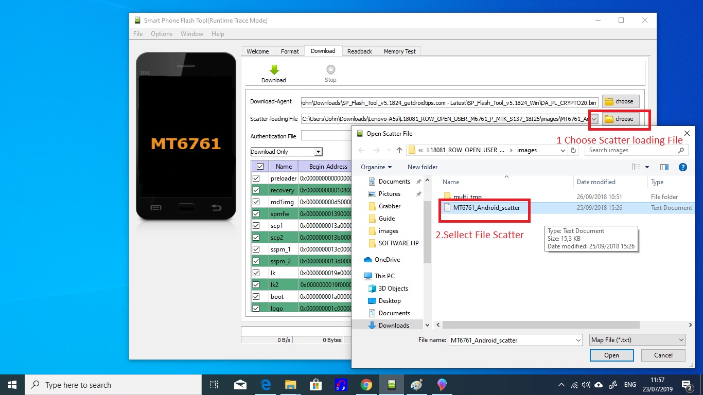This screenshot has width=703, height=395.
Task: Open SOFTWARE HP folder in navigation pane
Action: click(394, 243)
